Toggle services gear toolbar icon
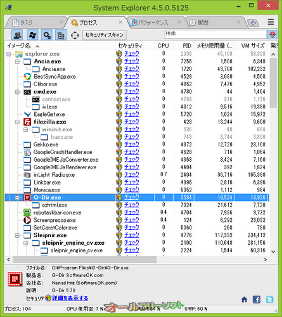 pos(47,35)
